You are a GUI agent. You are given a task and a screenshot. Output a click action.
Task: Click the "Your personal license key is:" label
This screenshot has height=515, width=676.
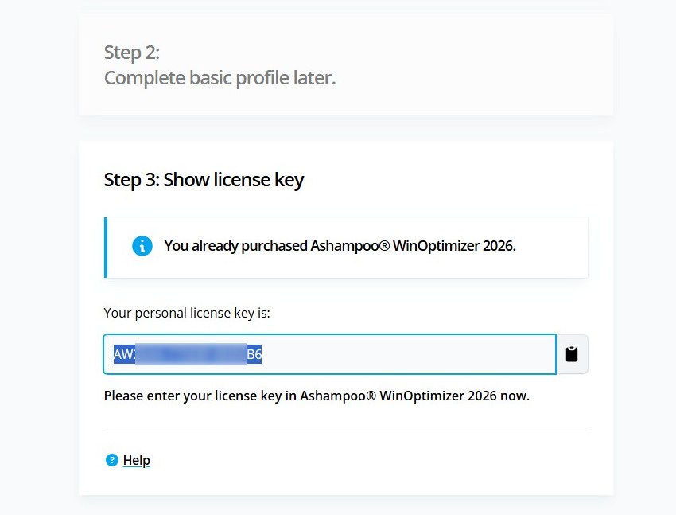point(187,313)
